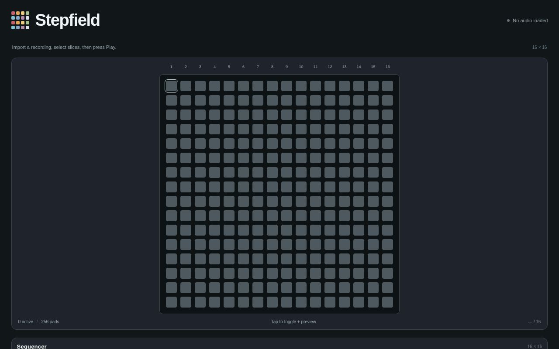Click the column 12 header number

(330, 67)
